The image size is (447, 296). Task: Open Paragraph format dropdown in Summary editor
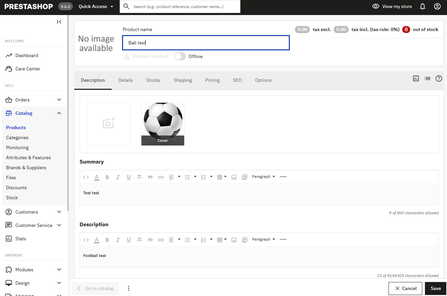[x=263, y=177]
